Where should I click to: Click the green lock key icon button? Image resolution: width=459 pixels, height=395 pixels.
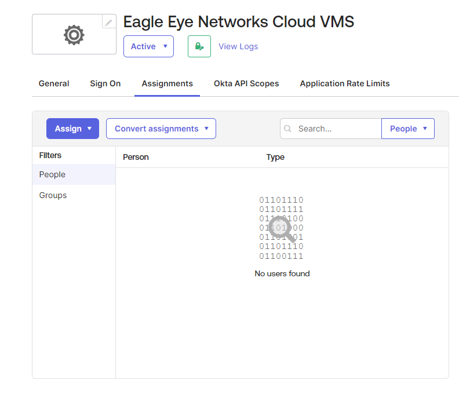coord(199,46)
